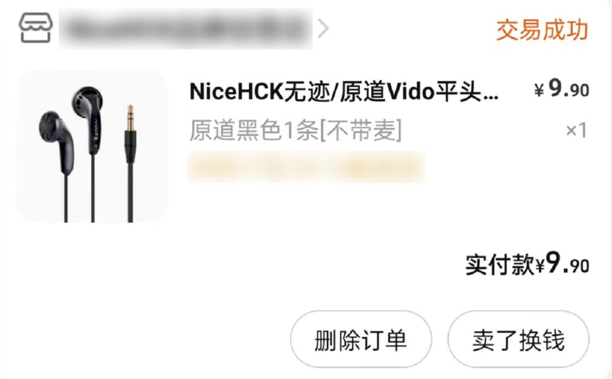Tap the ¥9.90 amount after 实付款
612x379 pixels.
[562, 264]
